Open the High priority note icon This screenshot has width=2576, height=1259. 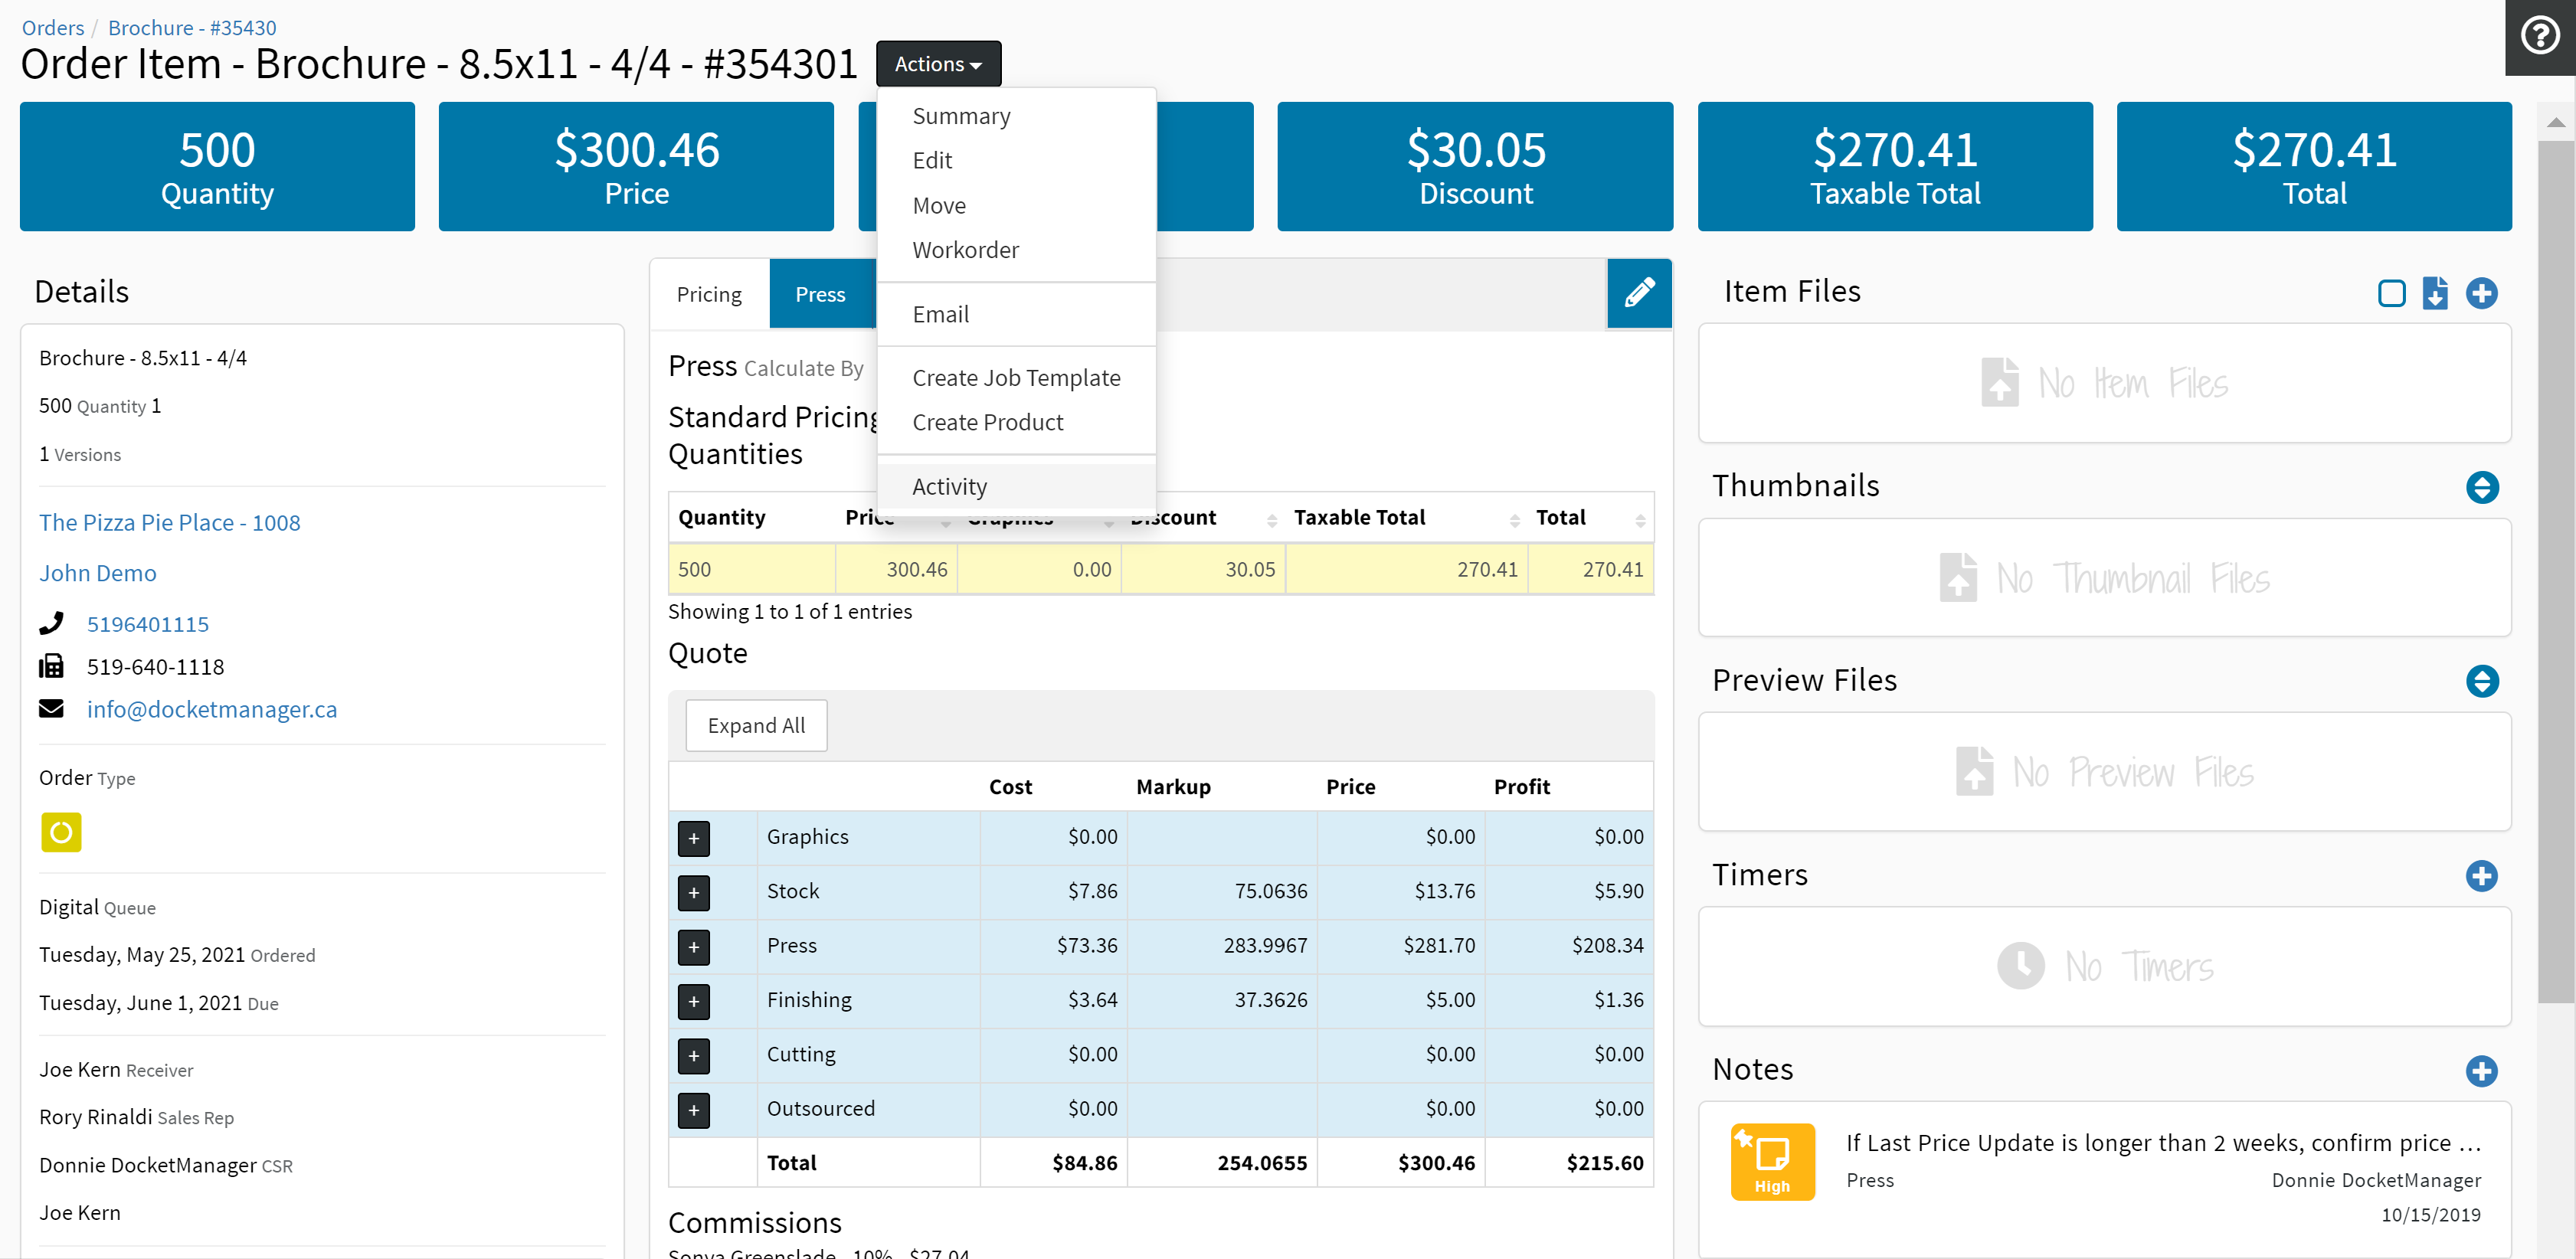[x=1771, y=1160]
